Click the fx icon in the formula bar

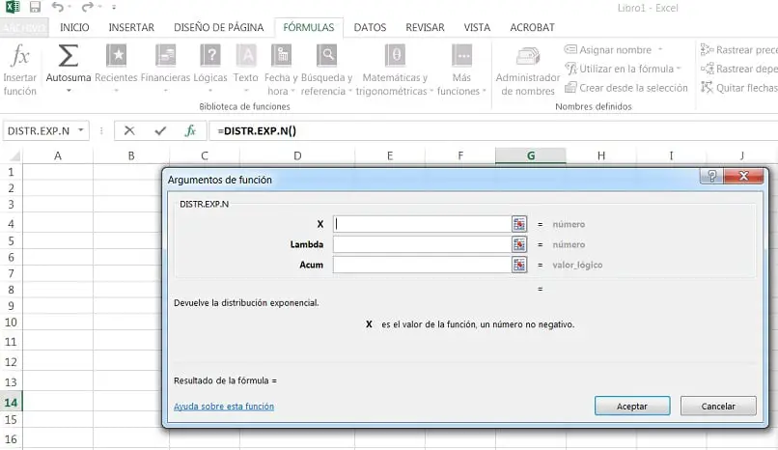pos(190,130)
